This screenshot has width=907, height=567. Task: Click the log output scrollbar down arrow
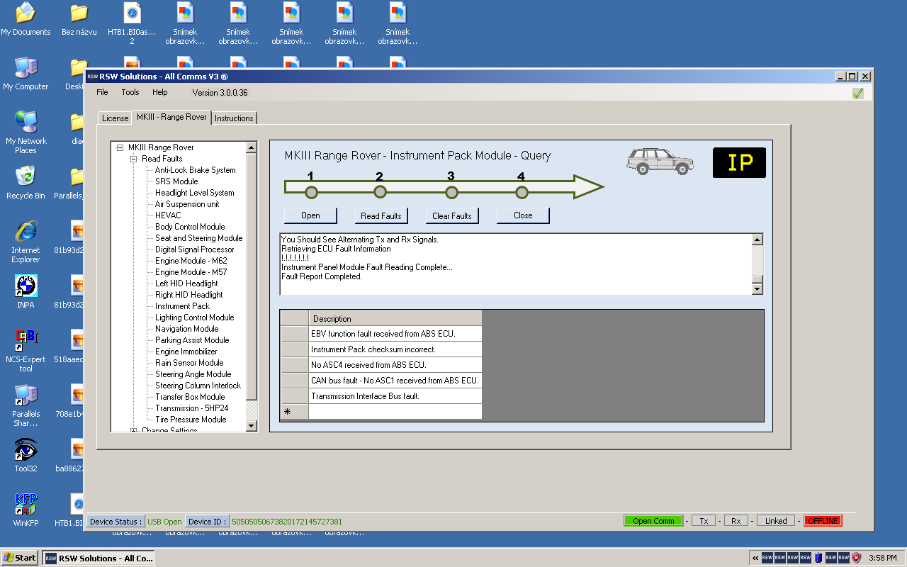tap(757, 289)
